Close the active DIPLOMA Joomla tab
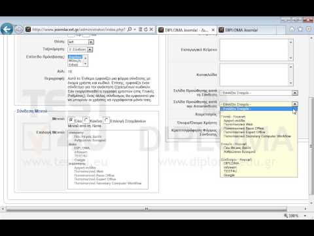The height and width of the screenshot is (236, 314). point(213,29)
